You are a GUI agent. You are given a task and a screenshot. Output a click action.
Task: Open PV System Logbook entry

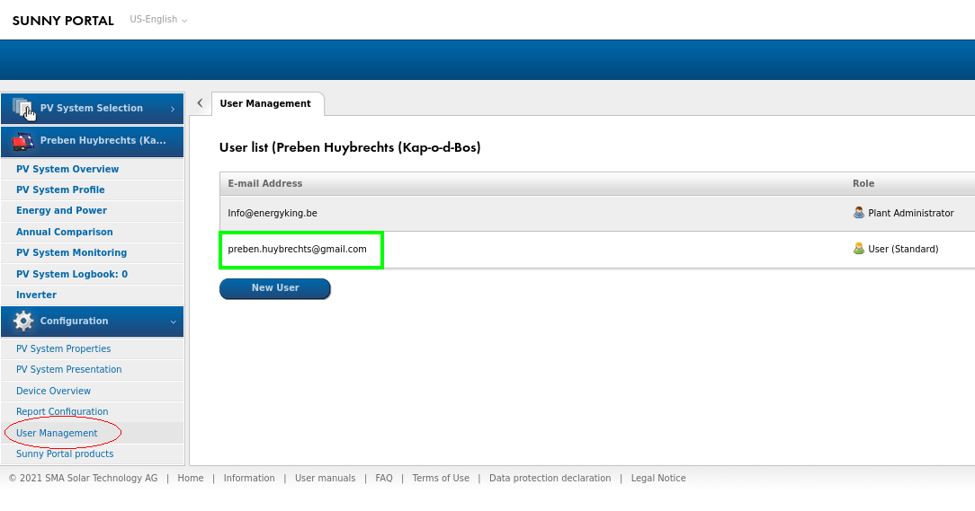click(x=72, y=274)
